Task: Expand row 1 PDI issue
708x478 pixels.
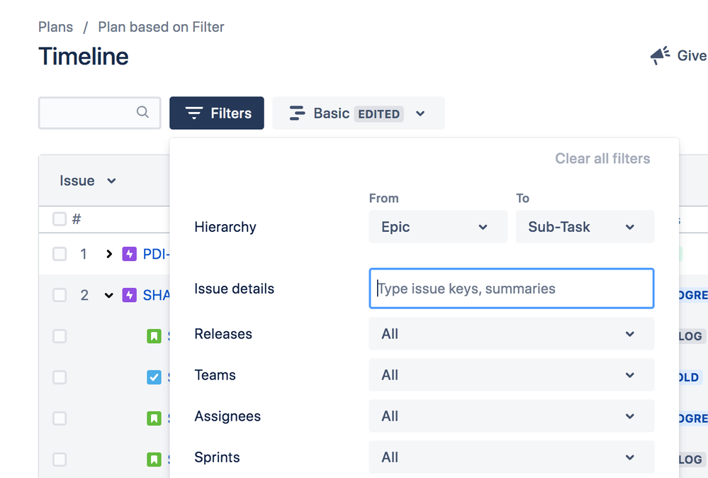Action: (x=109, y=254)
